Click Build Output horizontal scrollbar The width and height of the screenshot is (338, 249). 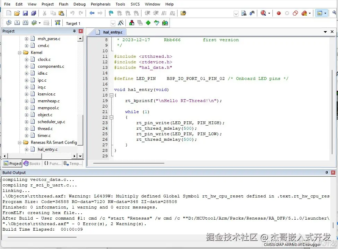42,237
